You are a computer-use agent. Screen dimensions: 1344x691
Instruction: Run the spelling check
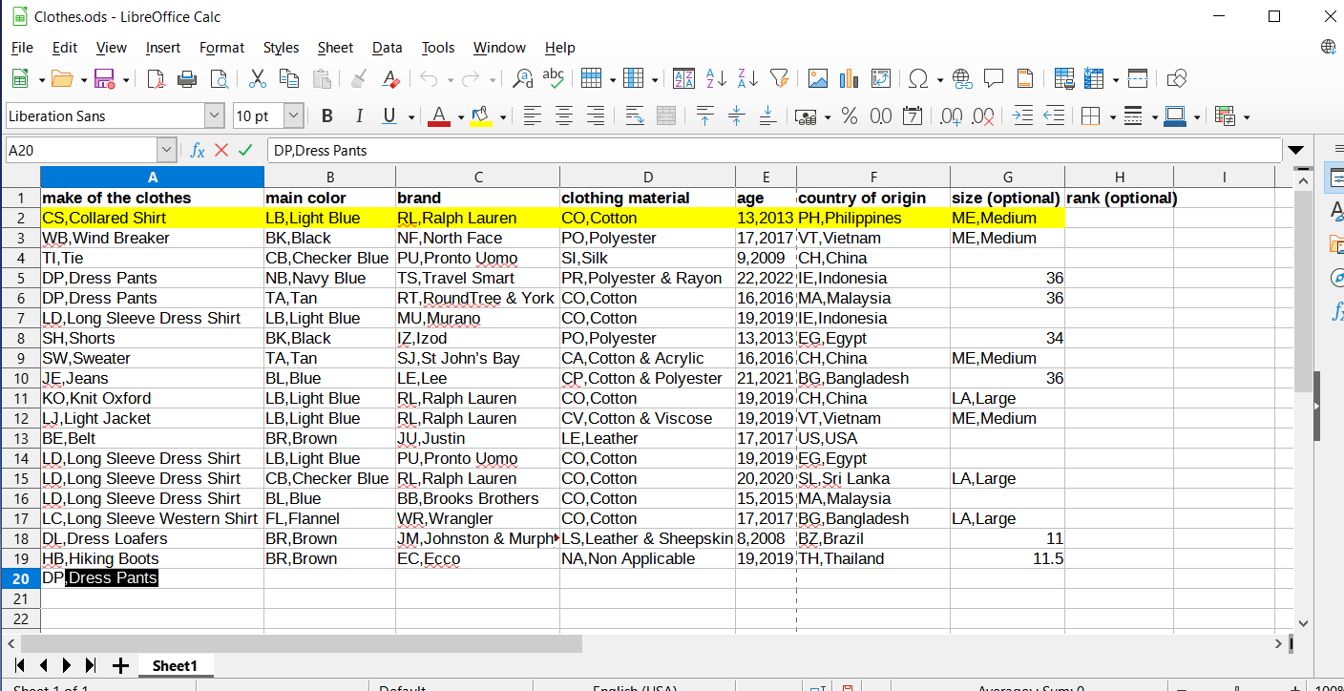click(x=554, y=78)
